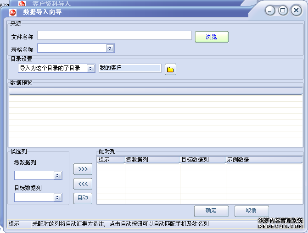Expand the 目标数据列 dropdown
The height and width of the screenshot is (233, 308).
click(x=57, y=197)
